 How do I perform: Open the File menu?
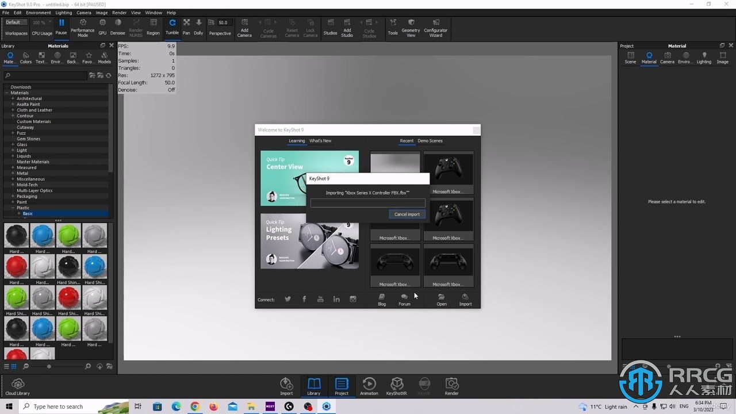pyautogui.click(x=6, y=13)
